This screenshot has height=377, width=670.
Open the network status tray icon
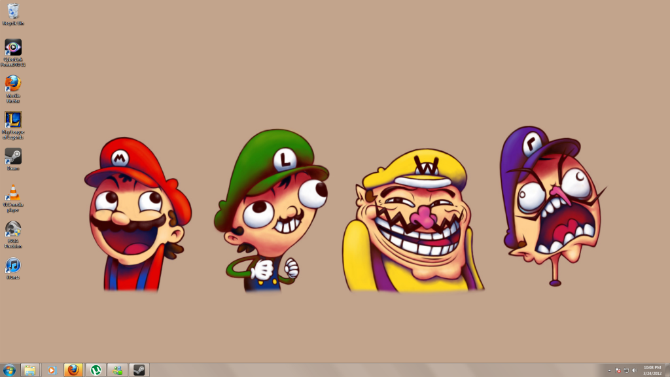click(x=626, y=370)
